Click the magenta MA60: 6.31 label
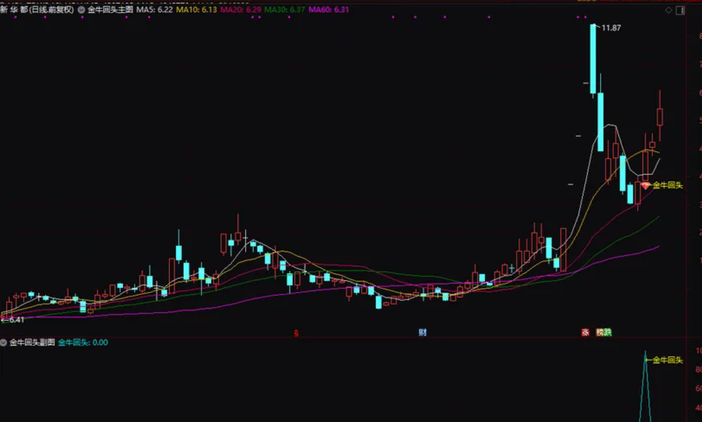 pos(328,10)
